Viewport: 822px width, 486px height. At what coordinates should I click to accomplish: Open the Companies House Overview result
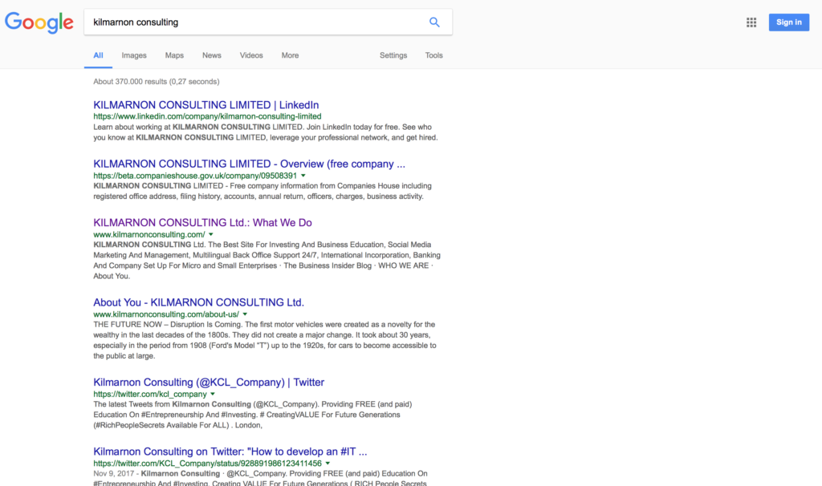click(x=249, y=164)
